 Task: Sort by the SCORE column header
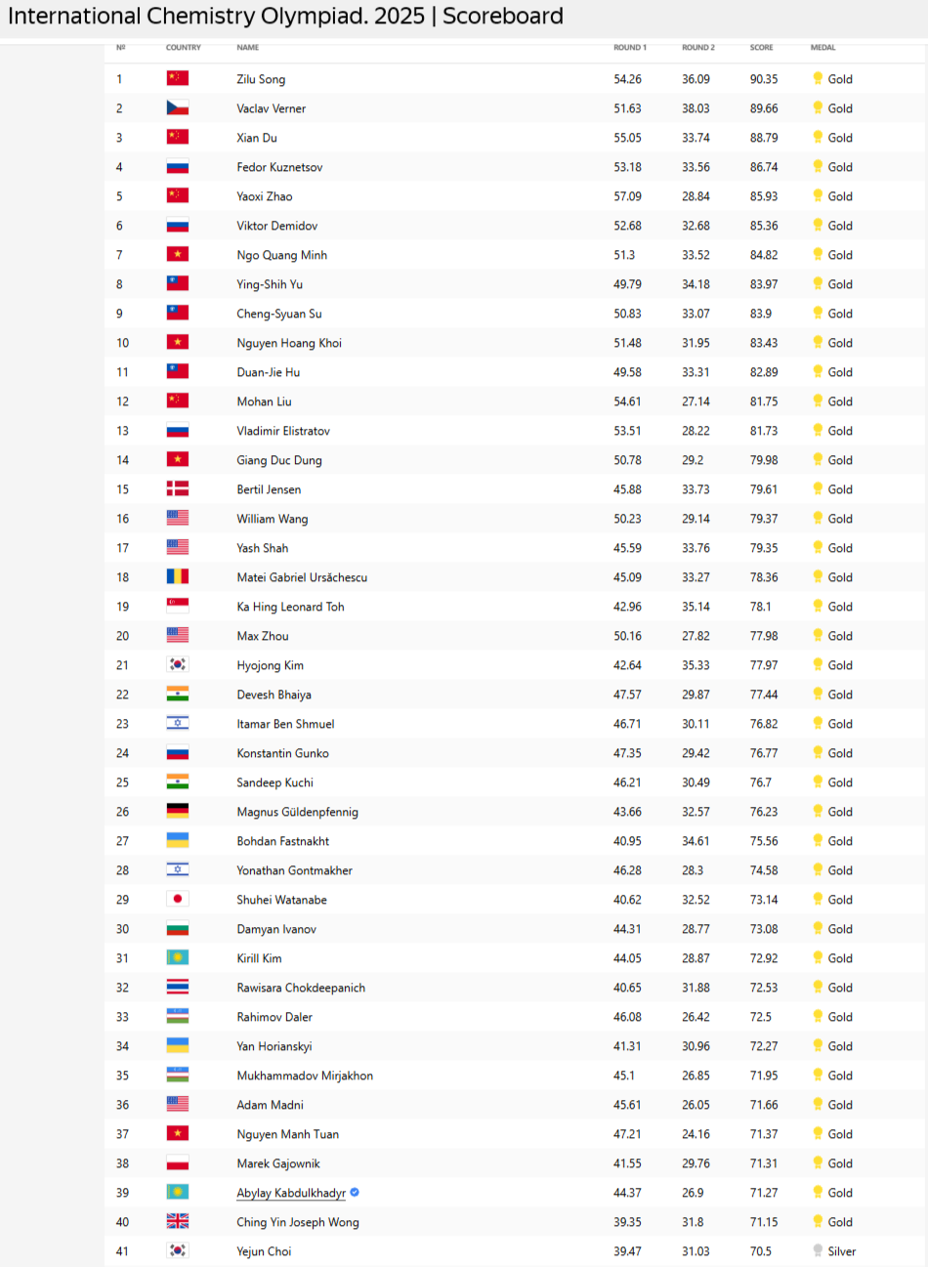(x=762, y=47)
